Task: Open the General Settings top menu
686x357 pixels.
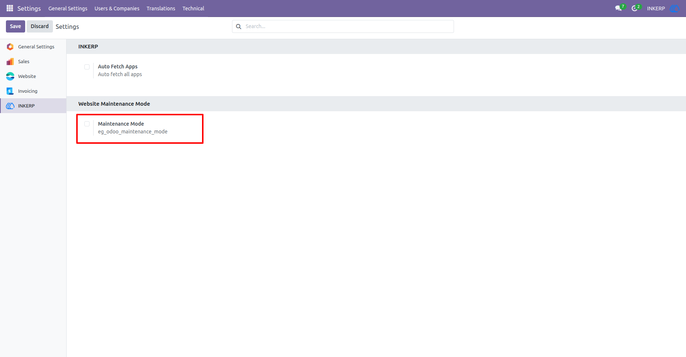Action: point(68,8)
